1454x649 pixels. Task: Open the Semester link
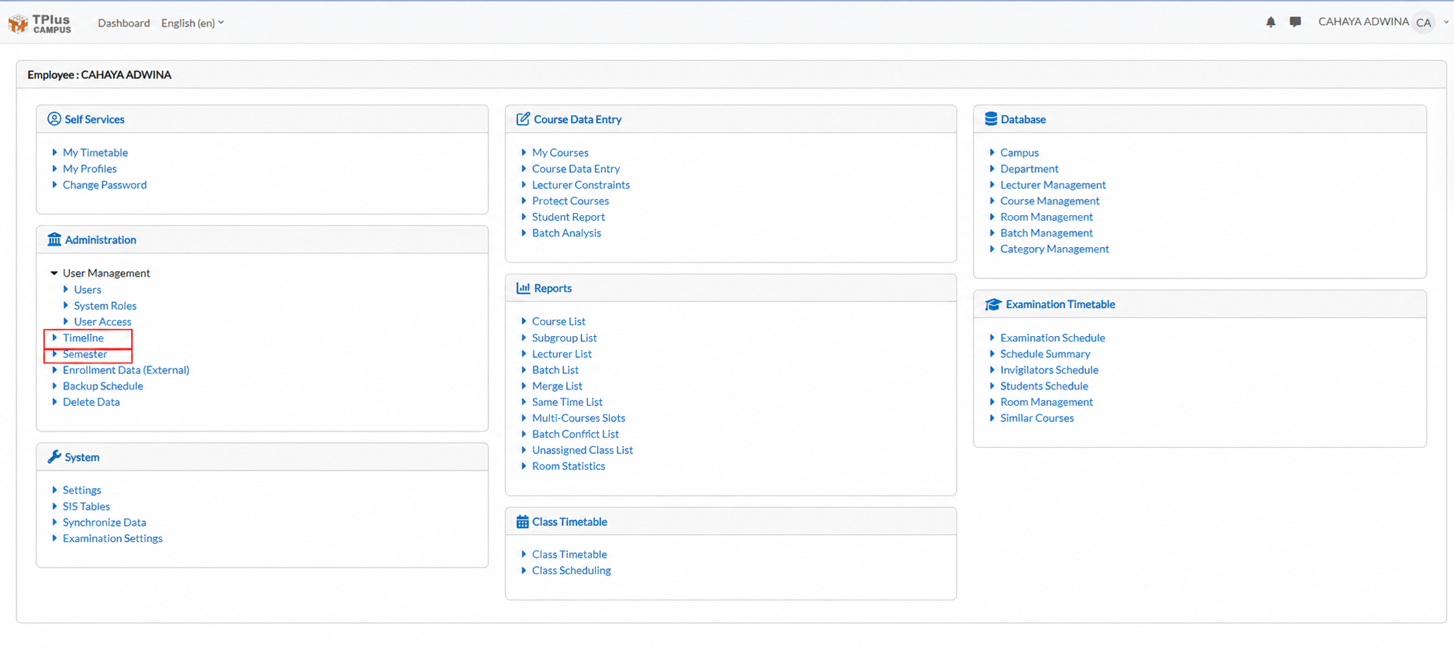point(85,354)
